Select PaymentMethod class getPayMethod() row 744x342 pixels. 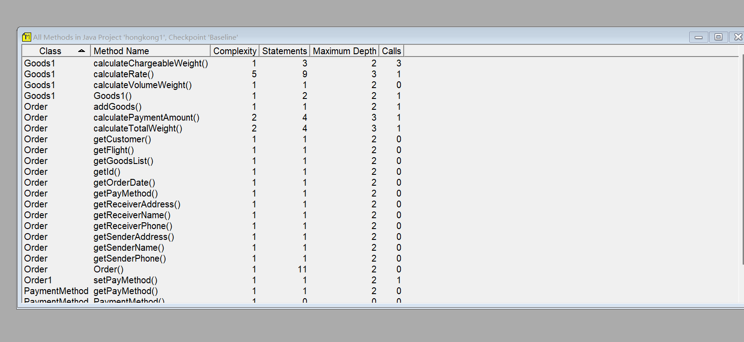pyautogui.click(x=212, y=291)
